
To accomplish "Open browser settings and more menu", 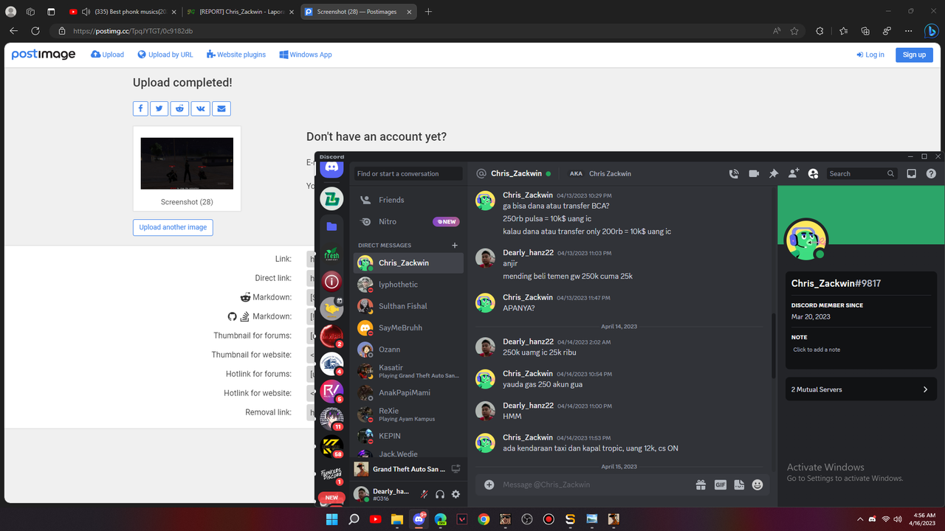I will coord(909,31).
